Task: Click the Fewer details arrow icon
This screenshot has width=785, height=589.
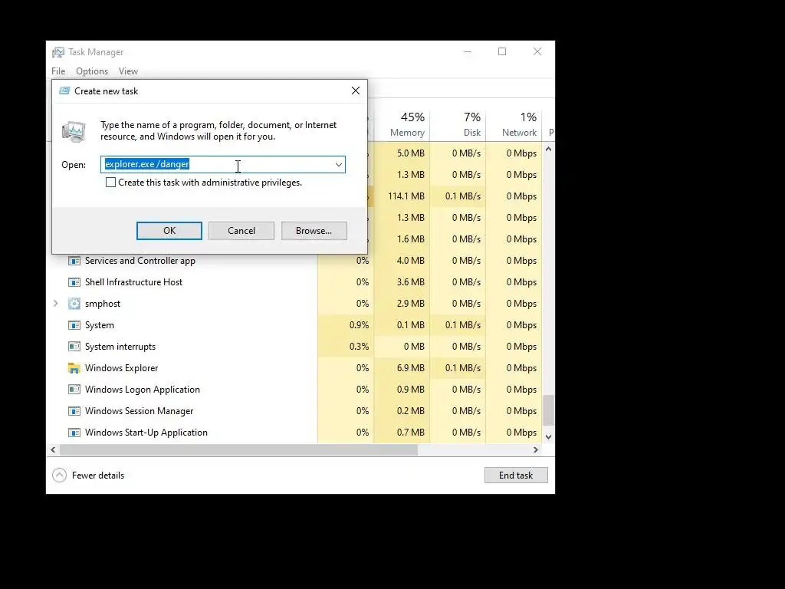Action: (60, 475)
